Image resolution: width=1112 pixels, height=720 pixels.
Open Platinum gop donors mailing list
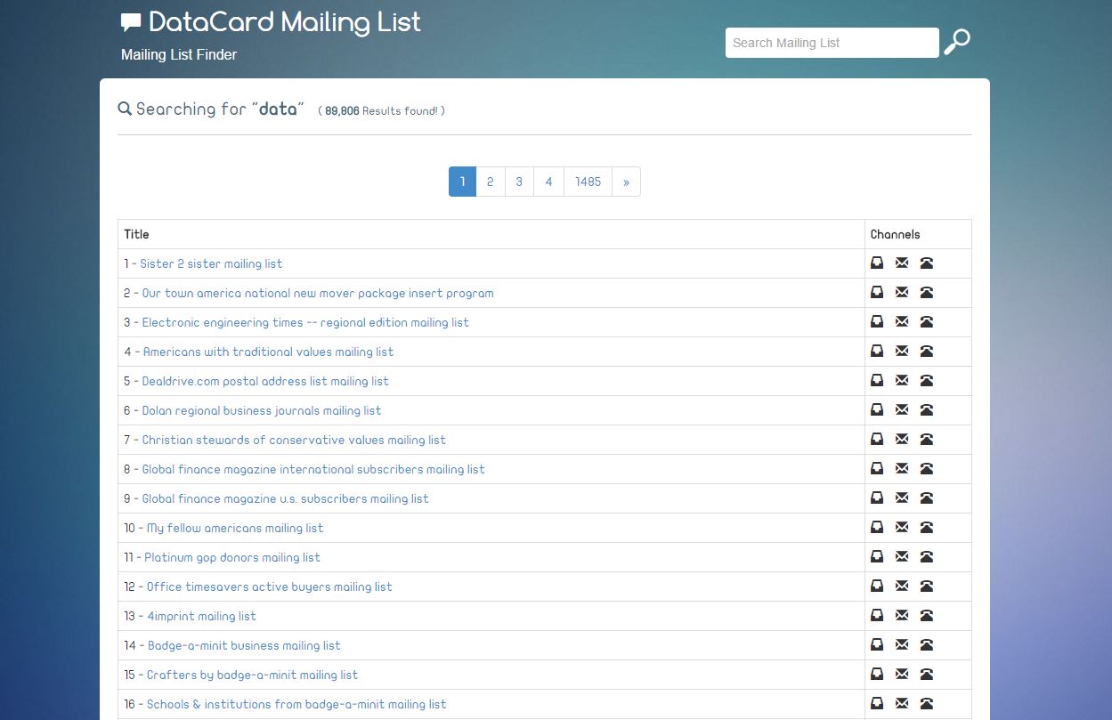click(232, 557)
